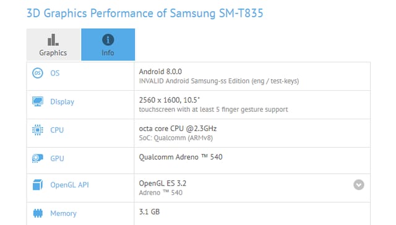
Task: Click the 3D Graphics Performance heading
Action: click(x=145, y=13)
